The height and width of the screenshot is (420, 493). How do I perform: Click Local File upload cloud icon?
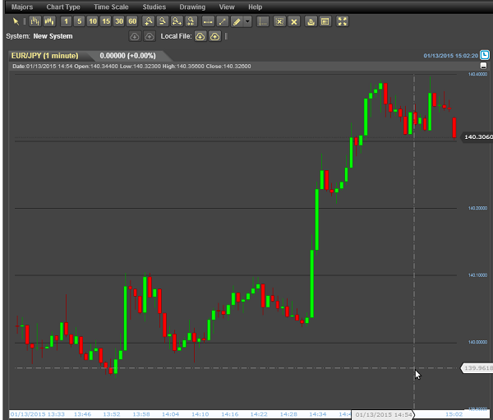(x=214, y=36)
